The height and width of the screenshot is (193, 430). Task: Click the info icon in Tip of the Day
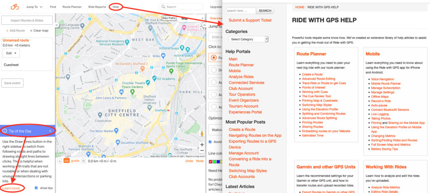5,131
